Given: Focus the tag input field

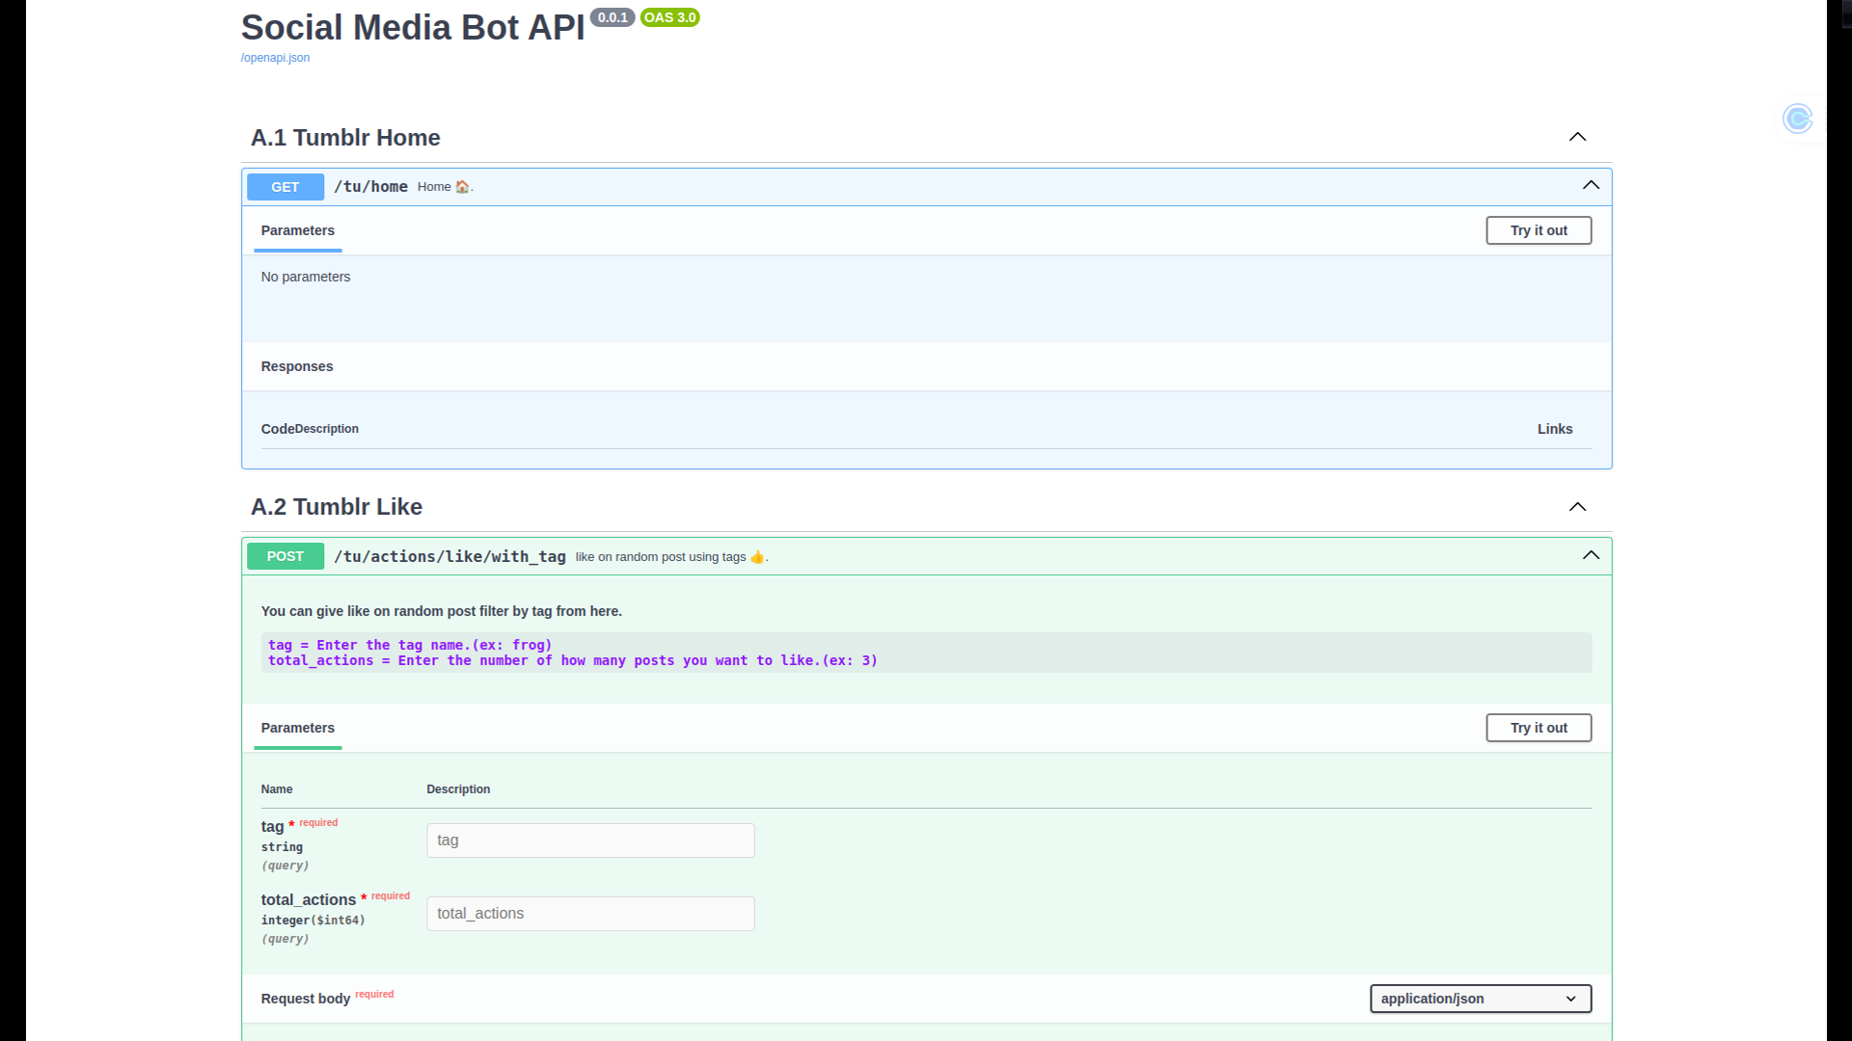Looking at the screenshot, I should point(590,841).
